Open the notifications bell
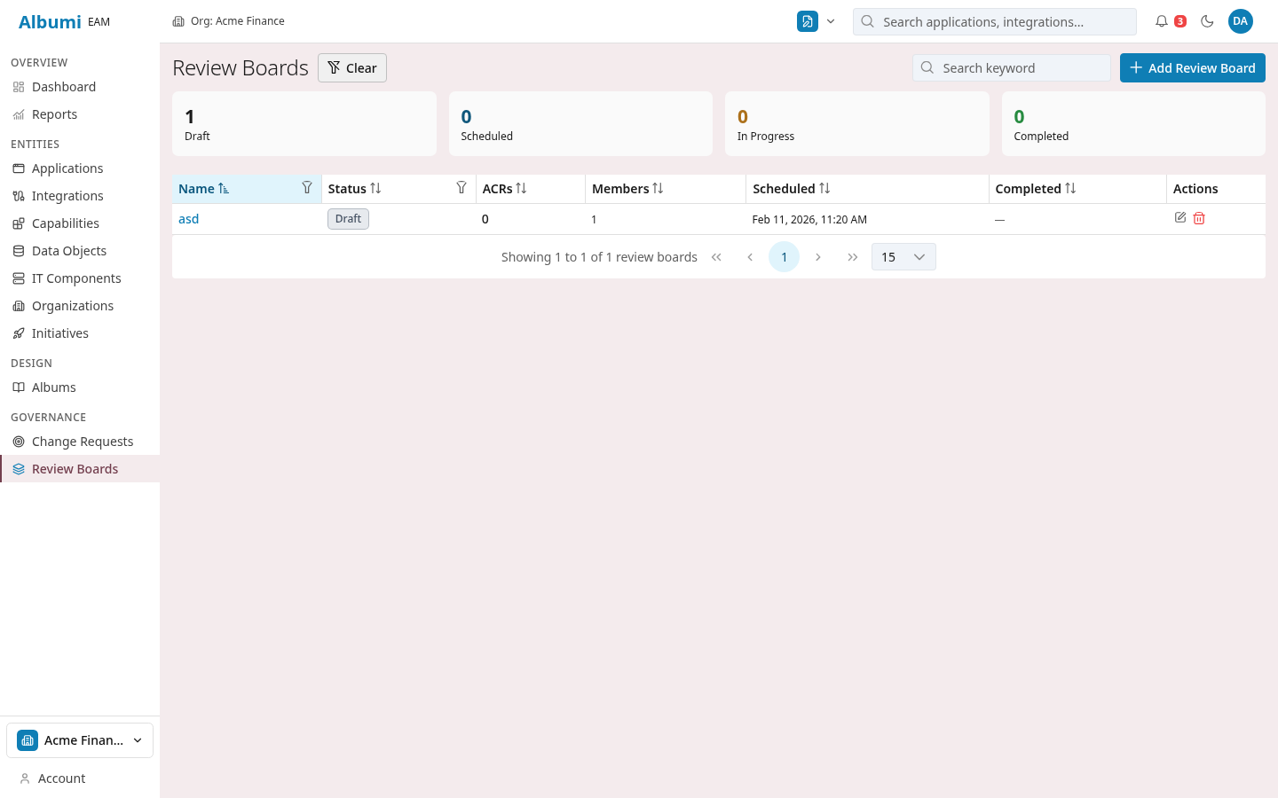 coord(1162,21)
